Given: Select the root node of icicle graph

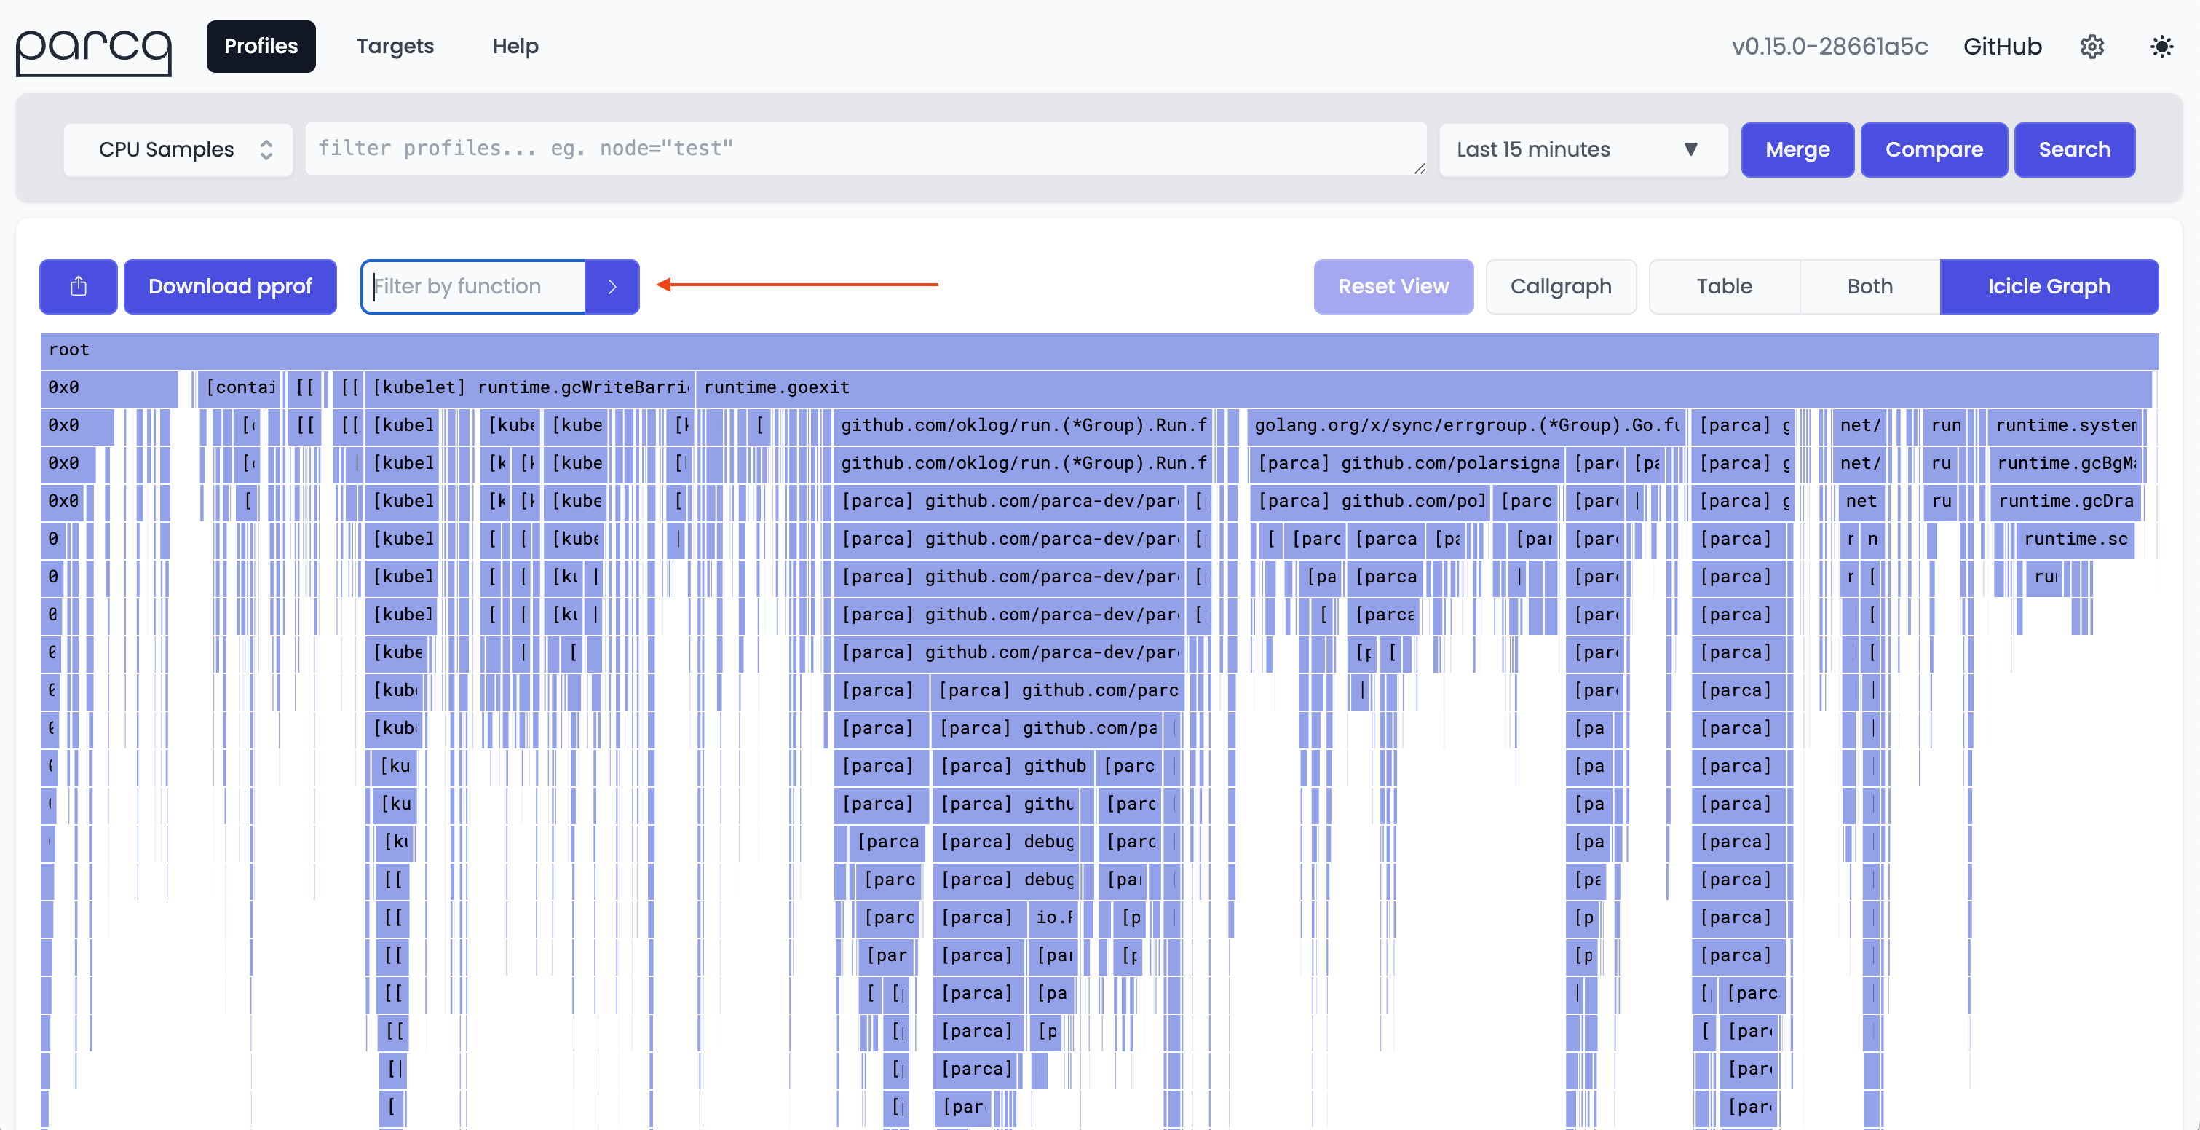Looking at the screenshot, I should coord(1099,350).
